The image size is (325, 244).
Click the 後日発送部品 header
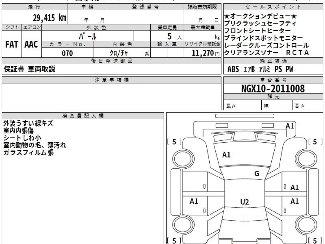coord(111,61)
